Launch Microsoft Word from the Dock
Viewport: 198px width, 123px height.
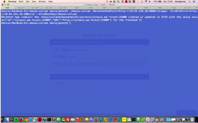pos(110,120)
